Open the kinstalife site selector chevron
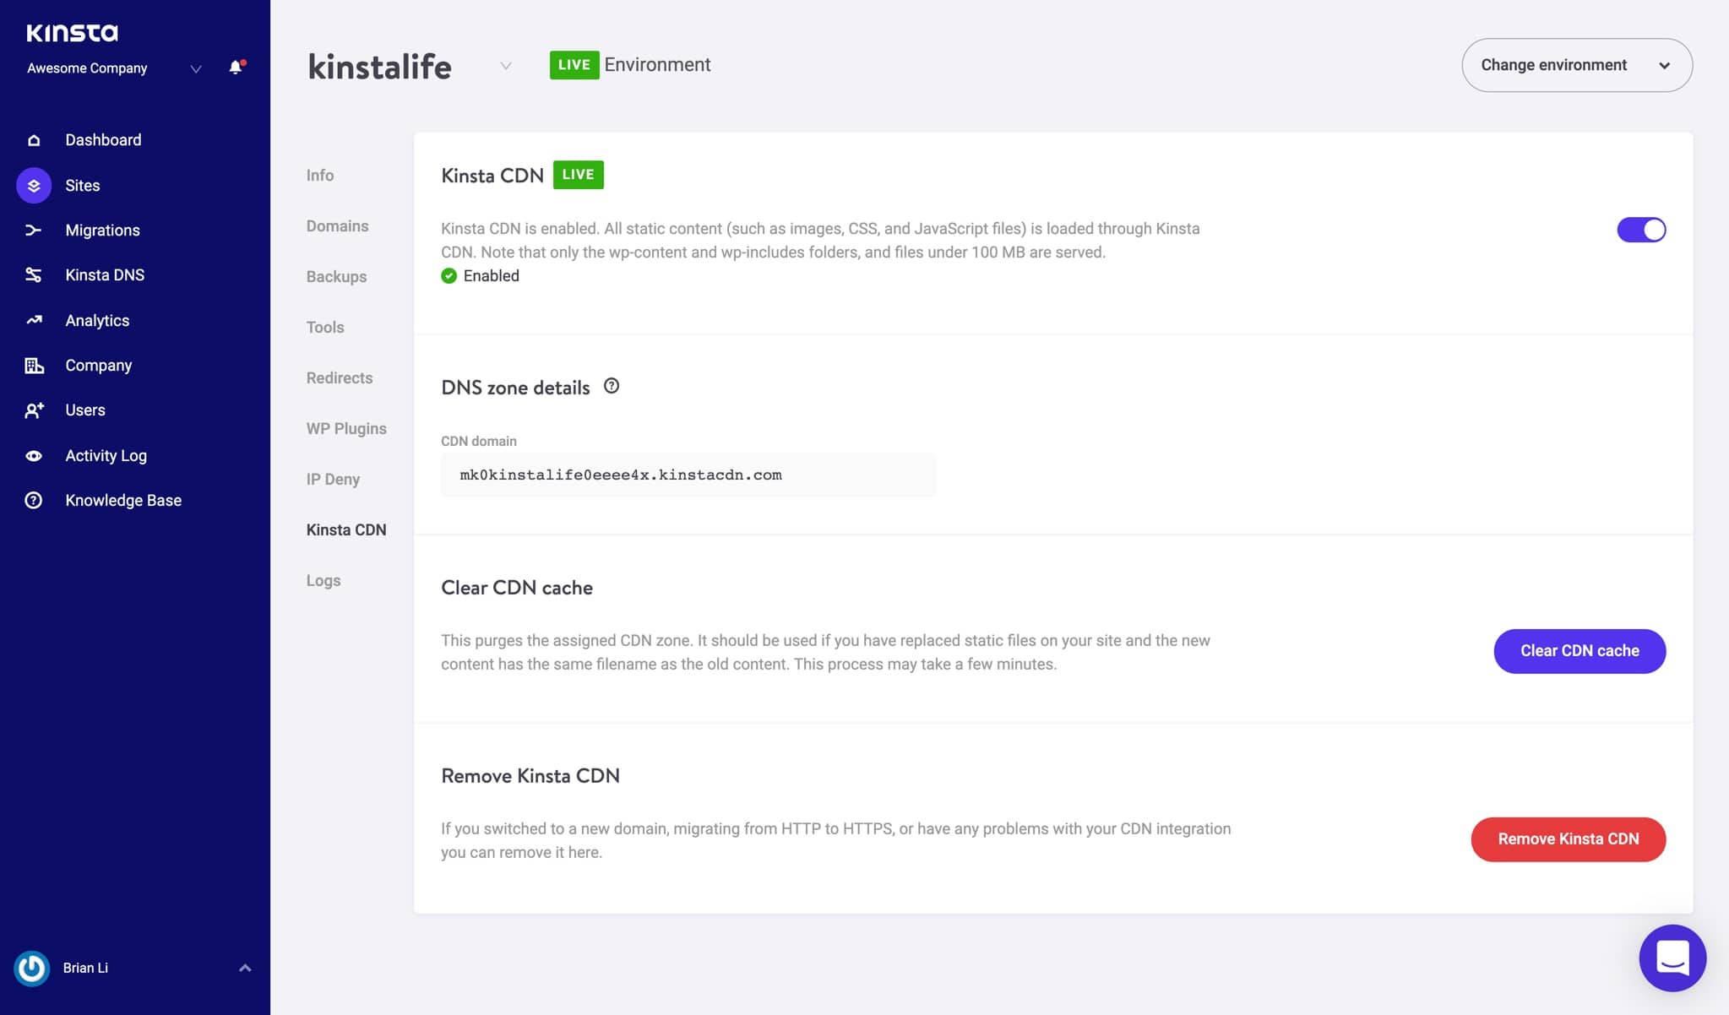 pyautogui.click(x=505, y=66)
